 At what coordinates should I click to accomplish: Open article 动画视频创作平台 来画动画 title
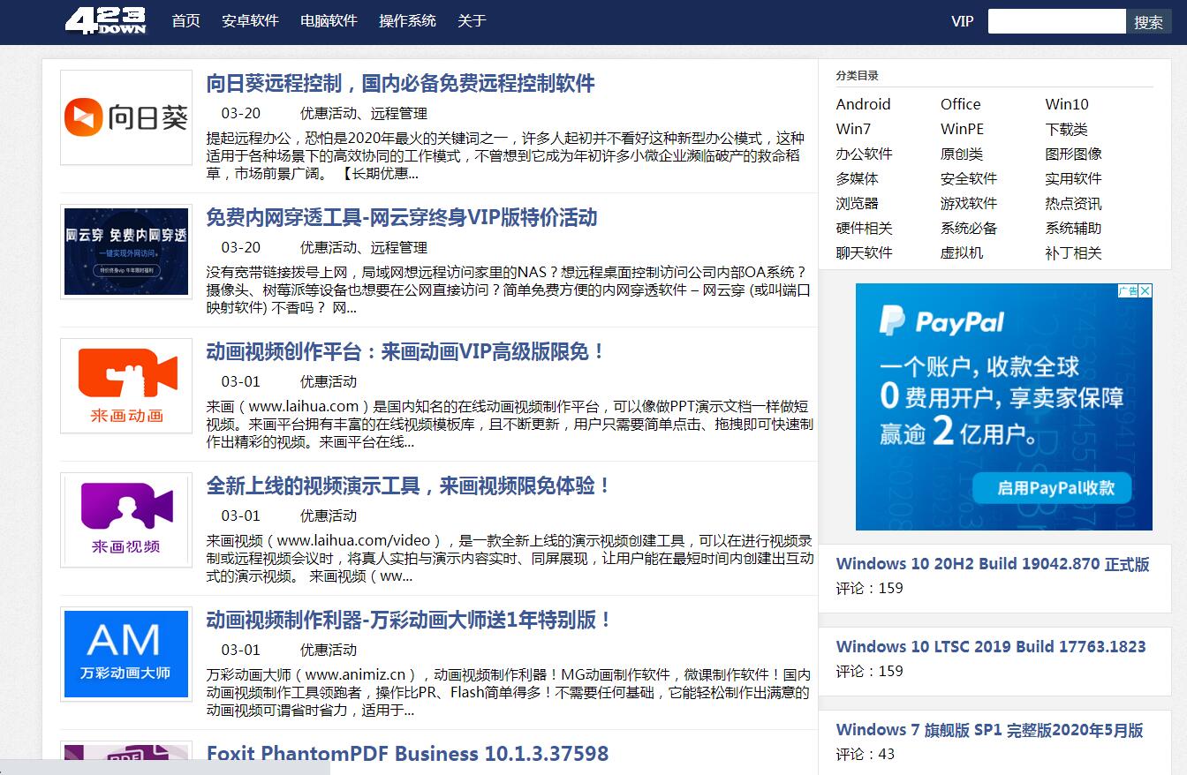click(x=406, y=352)
